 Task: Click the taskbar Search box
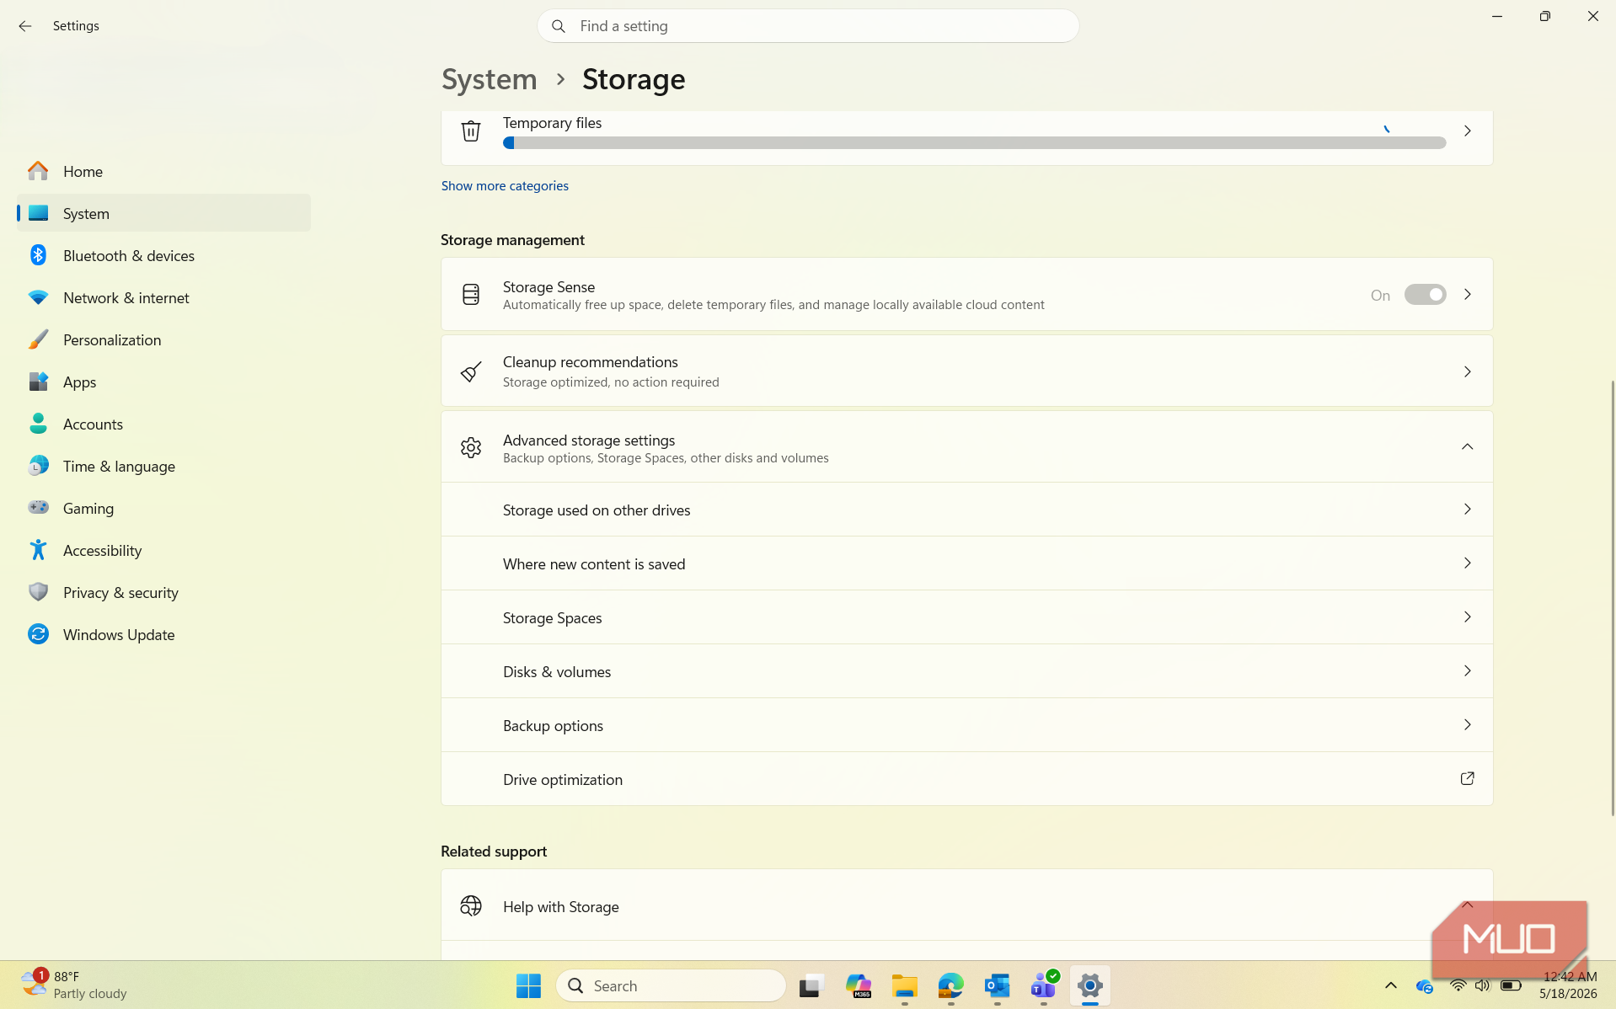(671, 985)
